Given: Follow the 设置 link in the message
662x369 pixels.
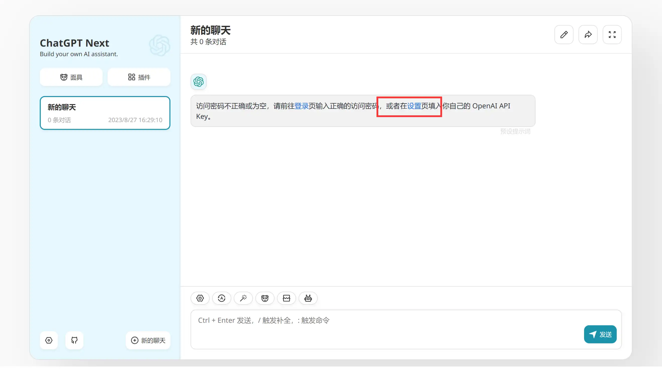Looking at the screenshot, I should pos(414,106).
